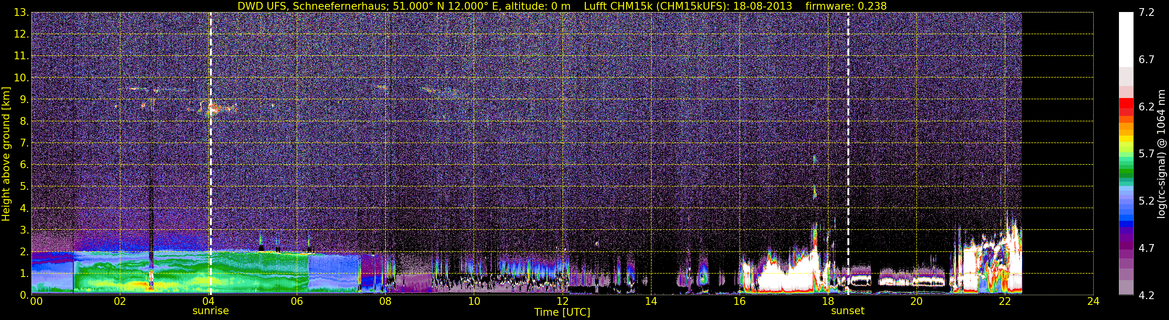Click the colorbar tick value 5.2
The image size is (1169, 320).
coord(1146,201)
